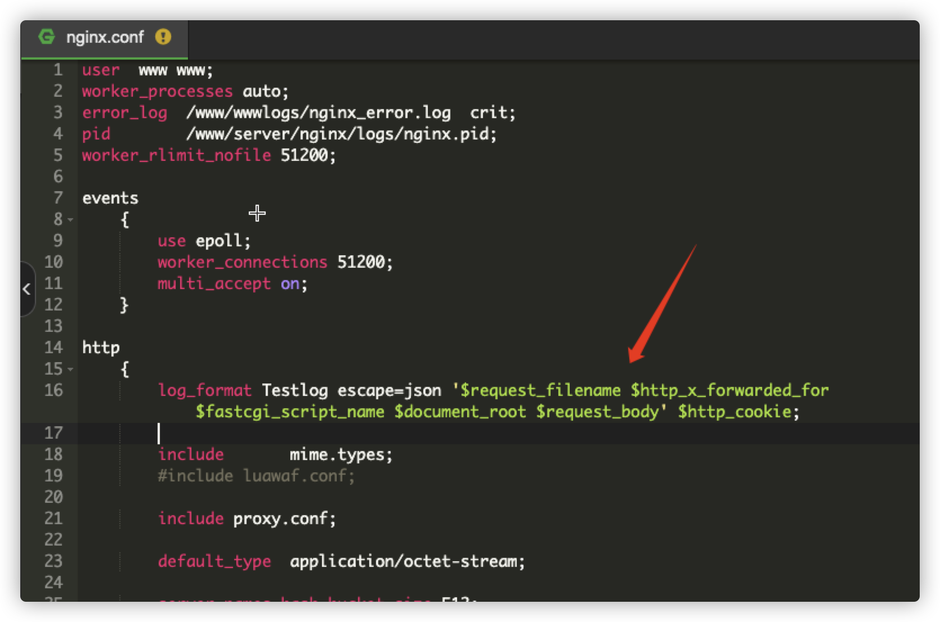Click the yellow warning icon on nginx.conf tab
Screen dimensions: 940x622
point(163,37)
